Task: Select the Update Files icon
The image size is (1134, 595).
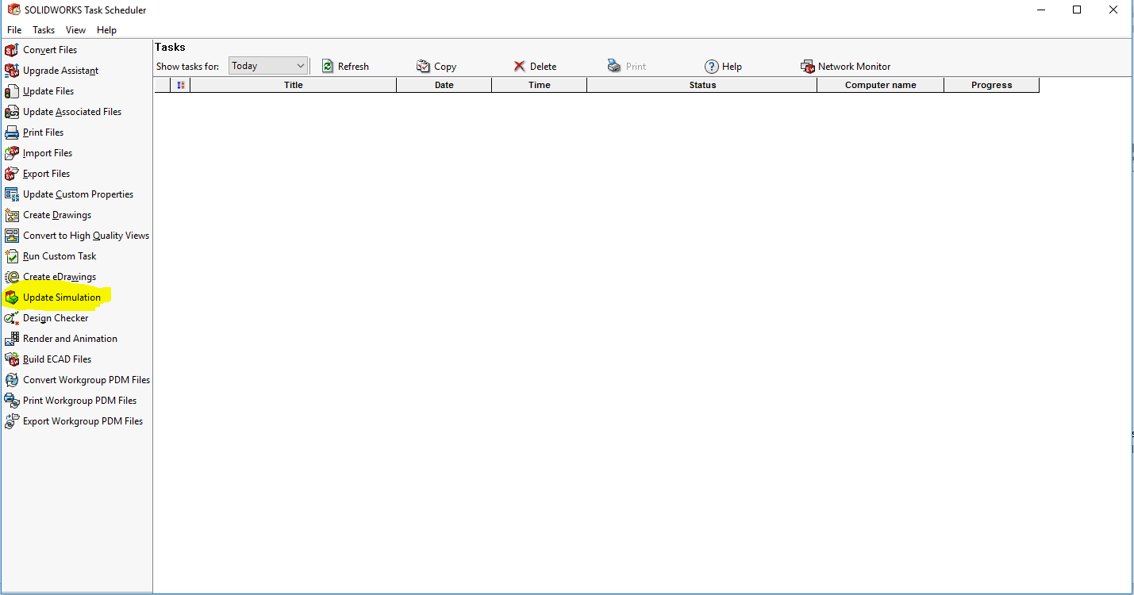Action: click(11, 91)
